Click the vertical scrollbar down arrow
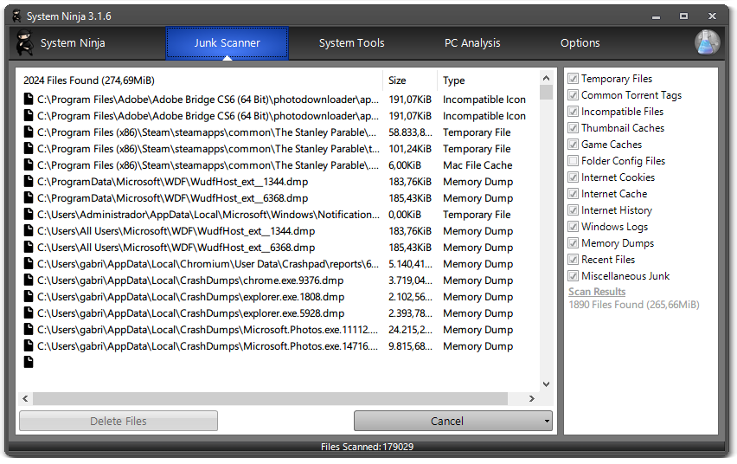Image resolution: width=737 pixels, height=464 pixels. 546,384
